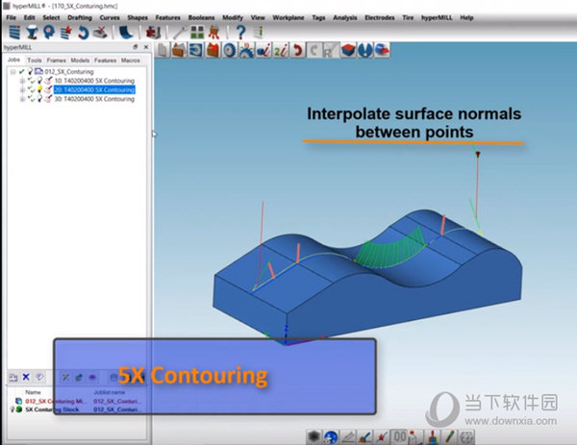Undock the hyperMILL panel
577x445 pixels.
(x=135, y=47)
